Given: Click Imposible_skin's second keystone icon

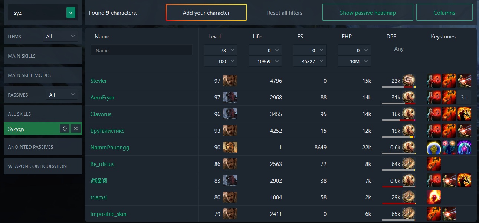Looking at the screenshot, I should (449, 214).
